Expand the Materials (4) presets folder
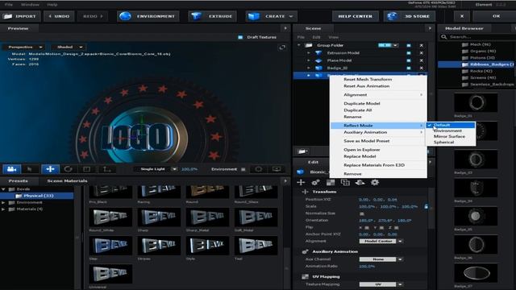 click(3, 209)
